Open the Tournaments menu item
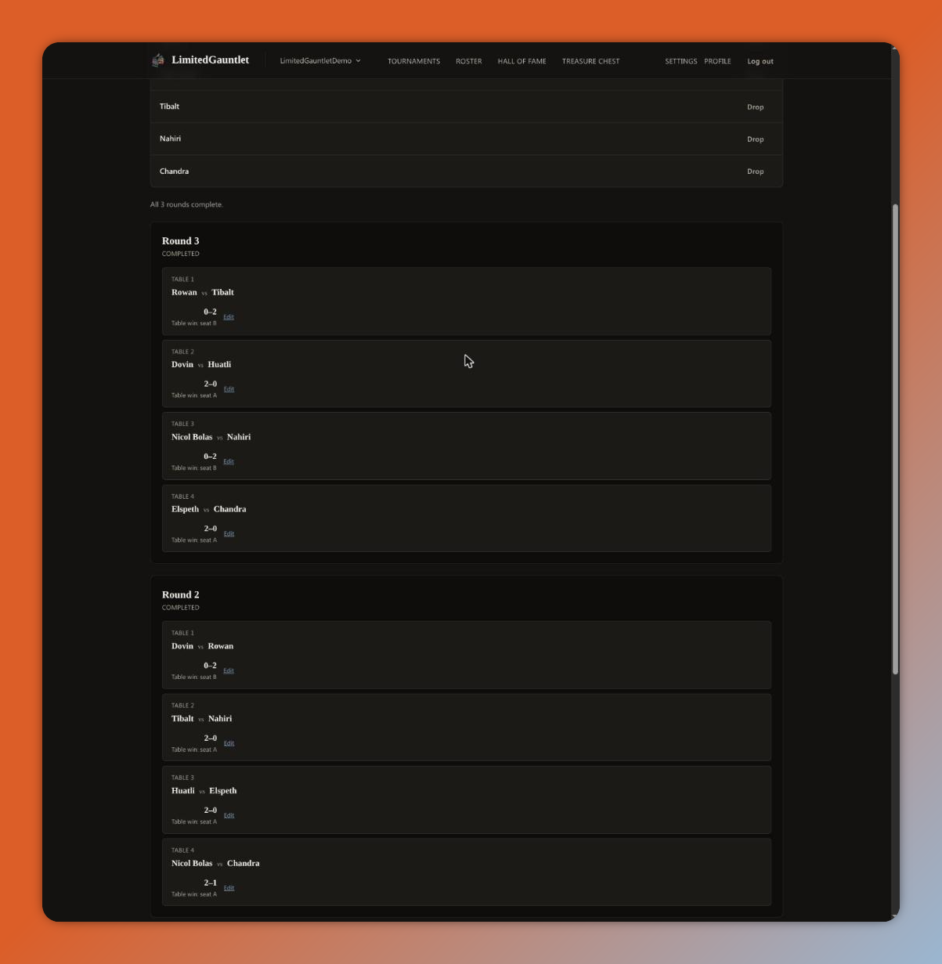Image resolution: width=942 pixels, height=964 pixels. pyautogui.click(x=413, y=61)
